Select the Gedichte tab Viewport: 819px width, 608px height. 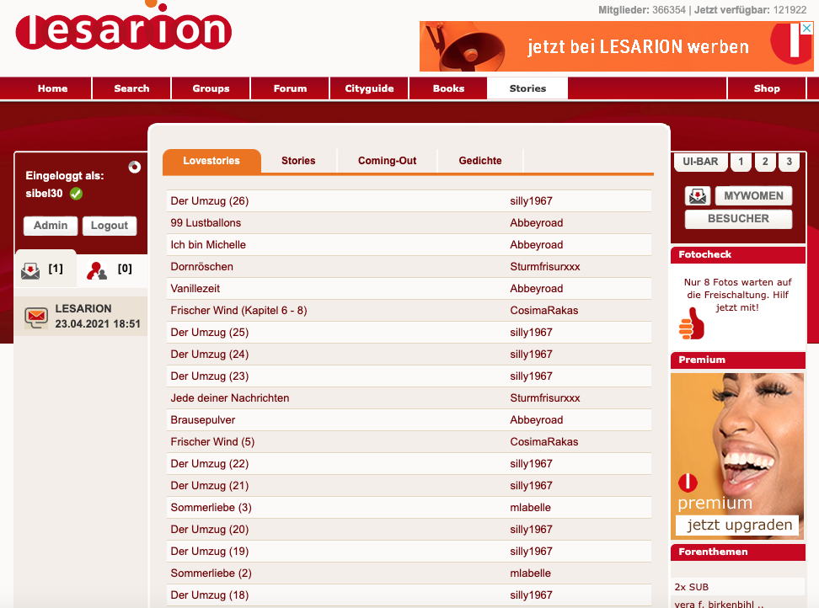pyautogui.click(x=480, y=161)
